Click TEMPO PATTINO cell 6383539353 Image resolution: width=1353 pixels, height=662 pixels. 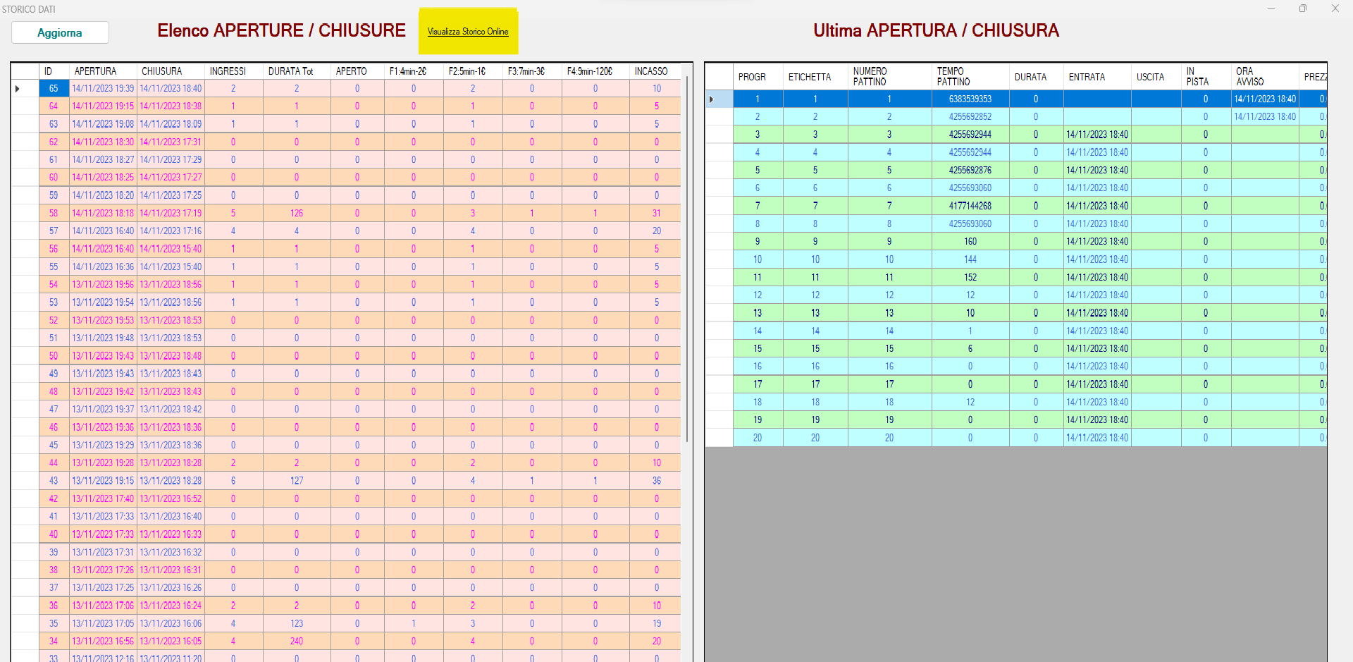click(970, 99)
